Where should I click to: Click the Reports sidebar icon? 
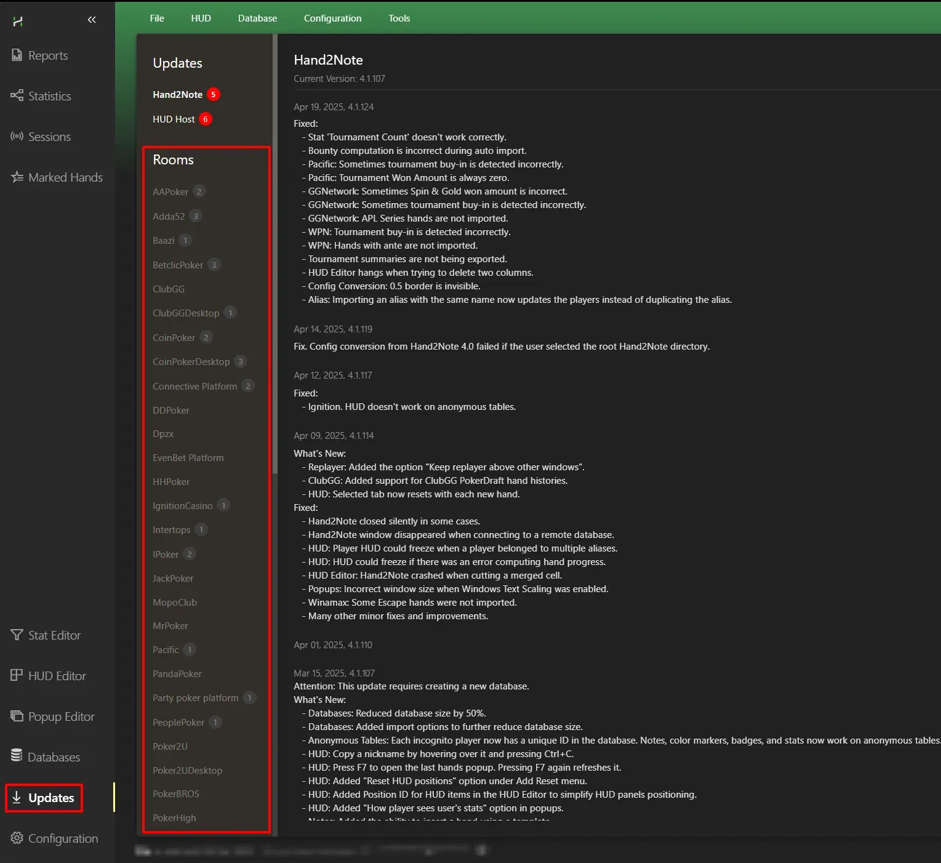tap(17, 55)
